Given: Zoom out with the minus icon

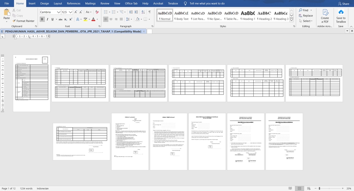Looking at the screenshot, I should click(x=315, y=188).
